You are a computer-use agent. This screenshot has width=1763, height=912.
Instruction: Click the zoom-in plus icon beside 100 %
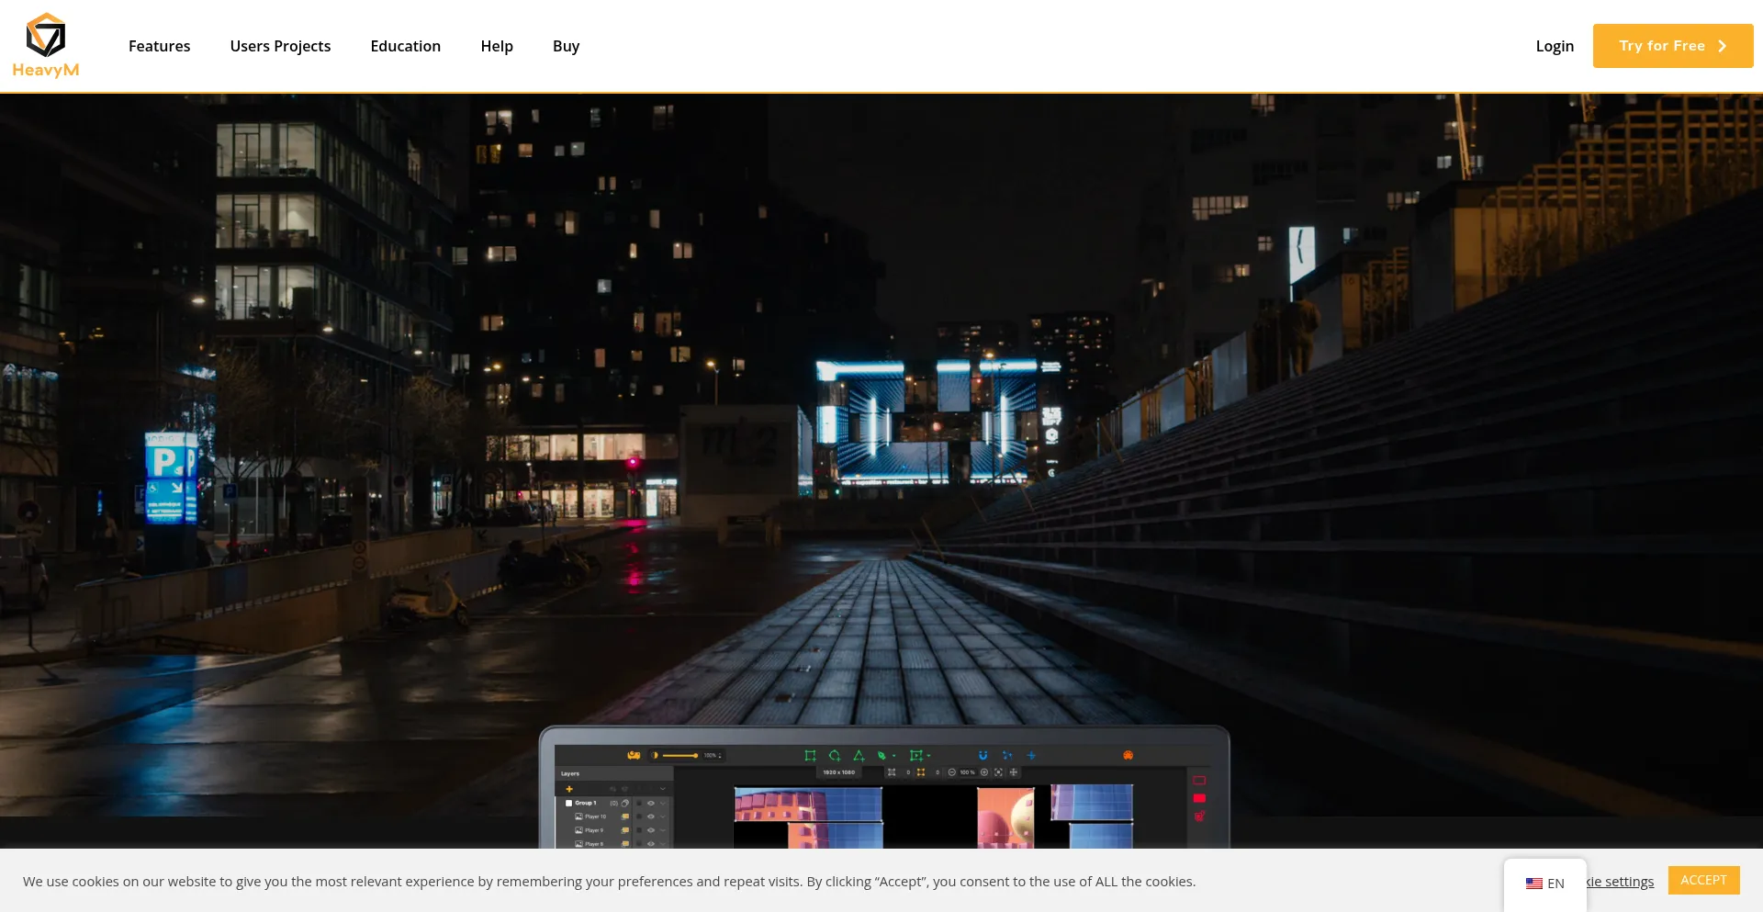(984, 772)
